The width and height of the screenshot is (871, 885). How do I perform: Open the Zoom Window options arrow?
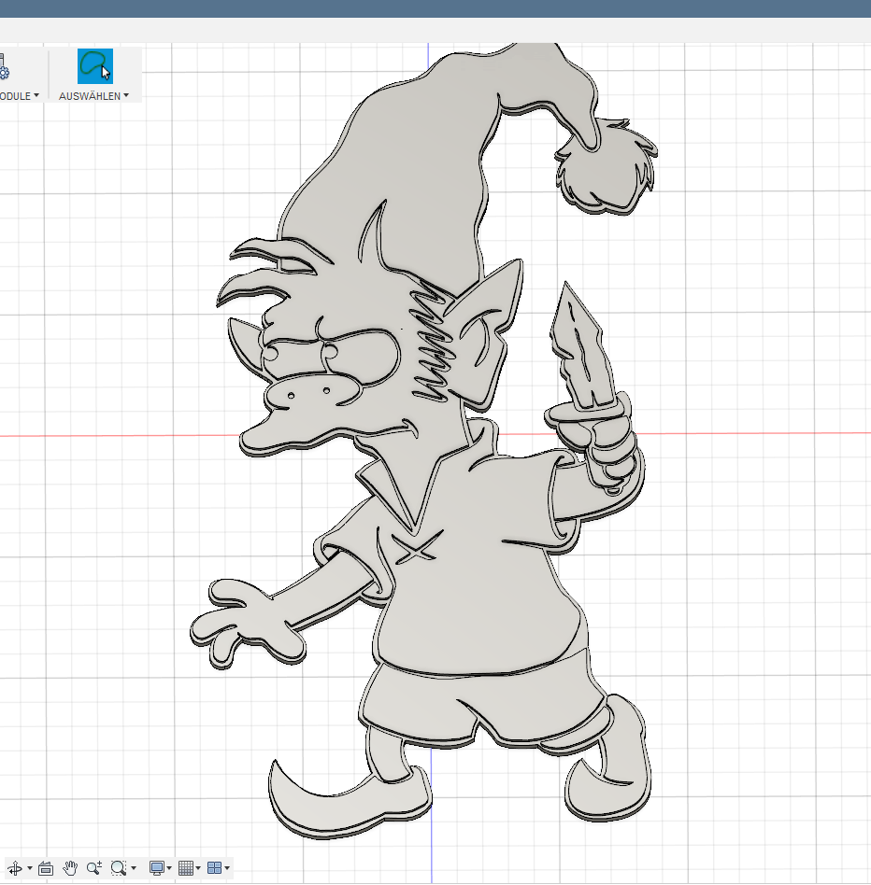(x=134, y=868)
